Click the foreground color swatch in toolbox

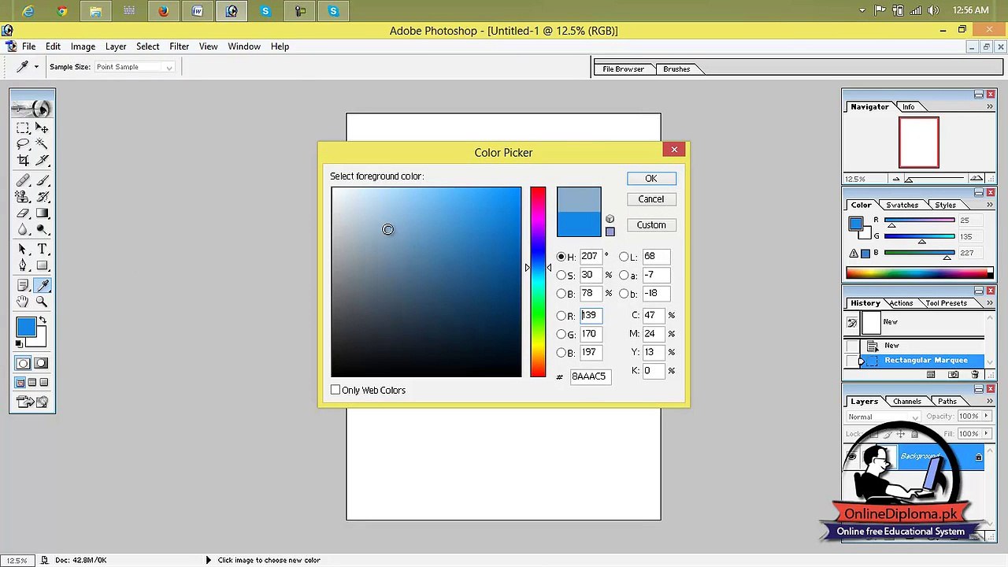27,327
